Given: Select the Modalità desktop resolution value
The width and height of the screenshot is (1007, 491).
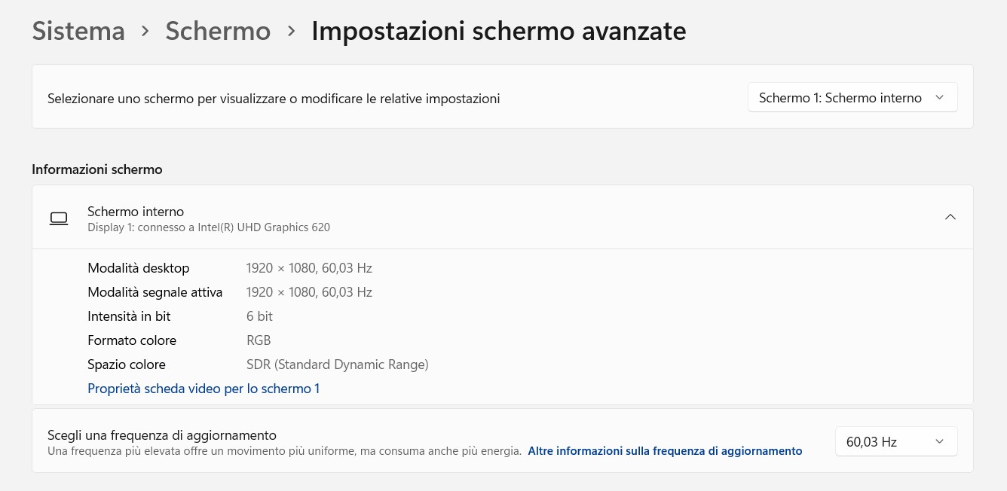Looking at the screenshot, I should tap(309, 268).
